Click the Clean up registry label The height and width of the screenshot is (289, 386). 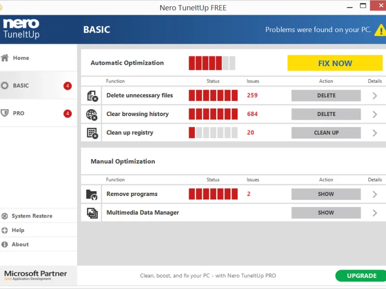coord(130,133)
